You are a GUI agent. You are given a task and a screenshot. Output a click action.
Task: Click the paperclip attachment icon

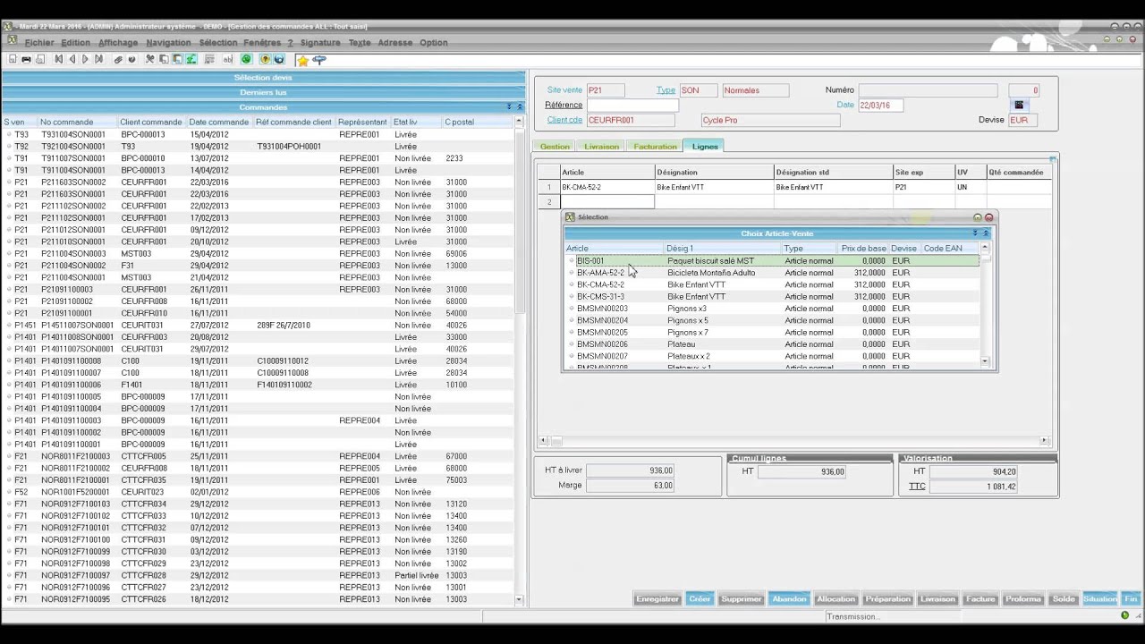pos(118,59)
